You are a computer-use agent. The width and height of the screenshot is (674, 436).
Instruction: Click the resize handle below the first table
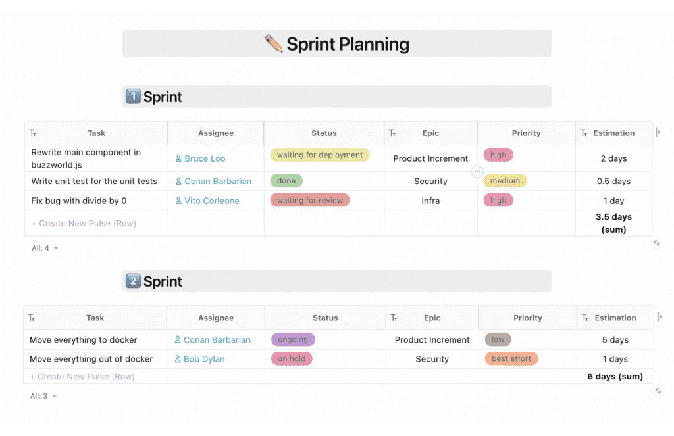pos(656,243)
